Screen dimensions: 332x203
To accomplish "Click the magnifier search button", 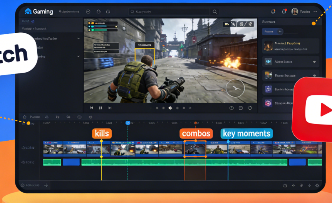I will (215, 12).
